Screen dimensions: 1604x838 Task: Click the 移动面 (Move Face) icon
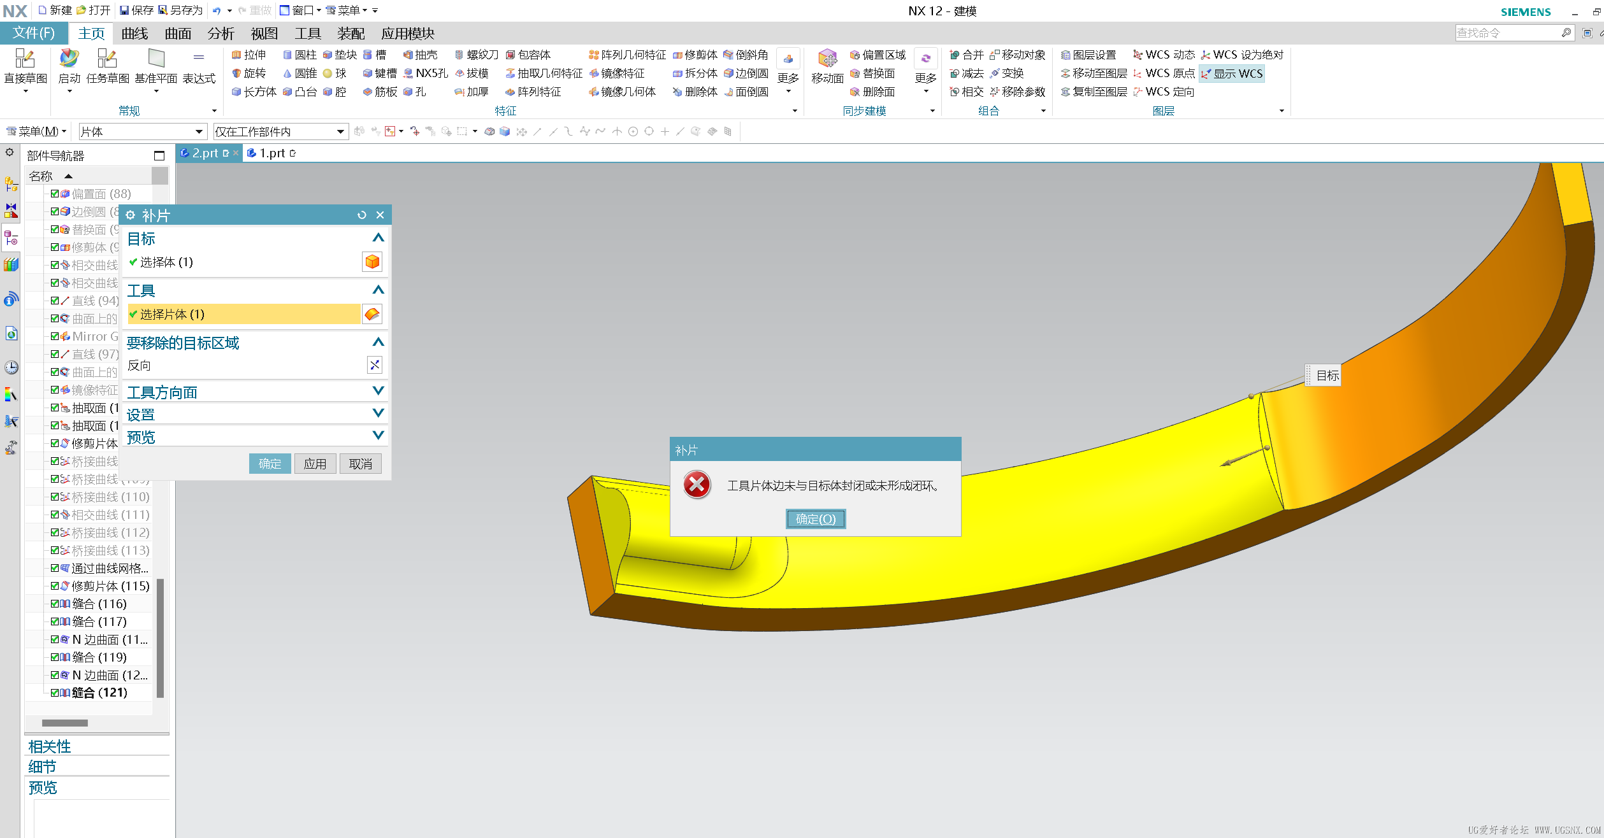pyautogui.click(x=827, y=59)
